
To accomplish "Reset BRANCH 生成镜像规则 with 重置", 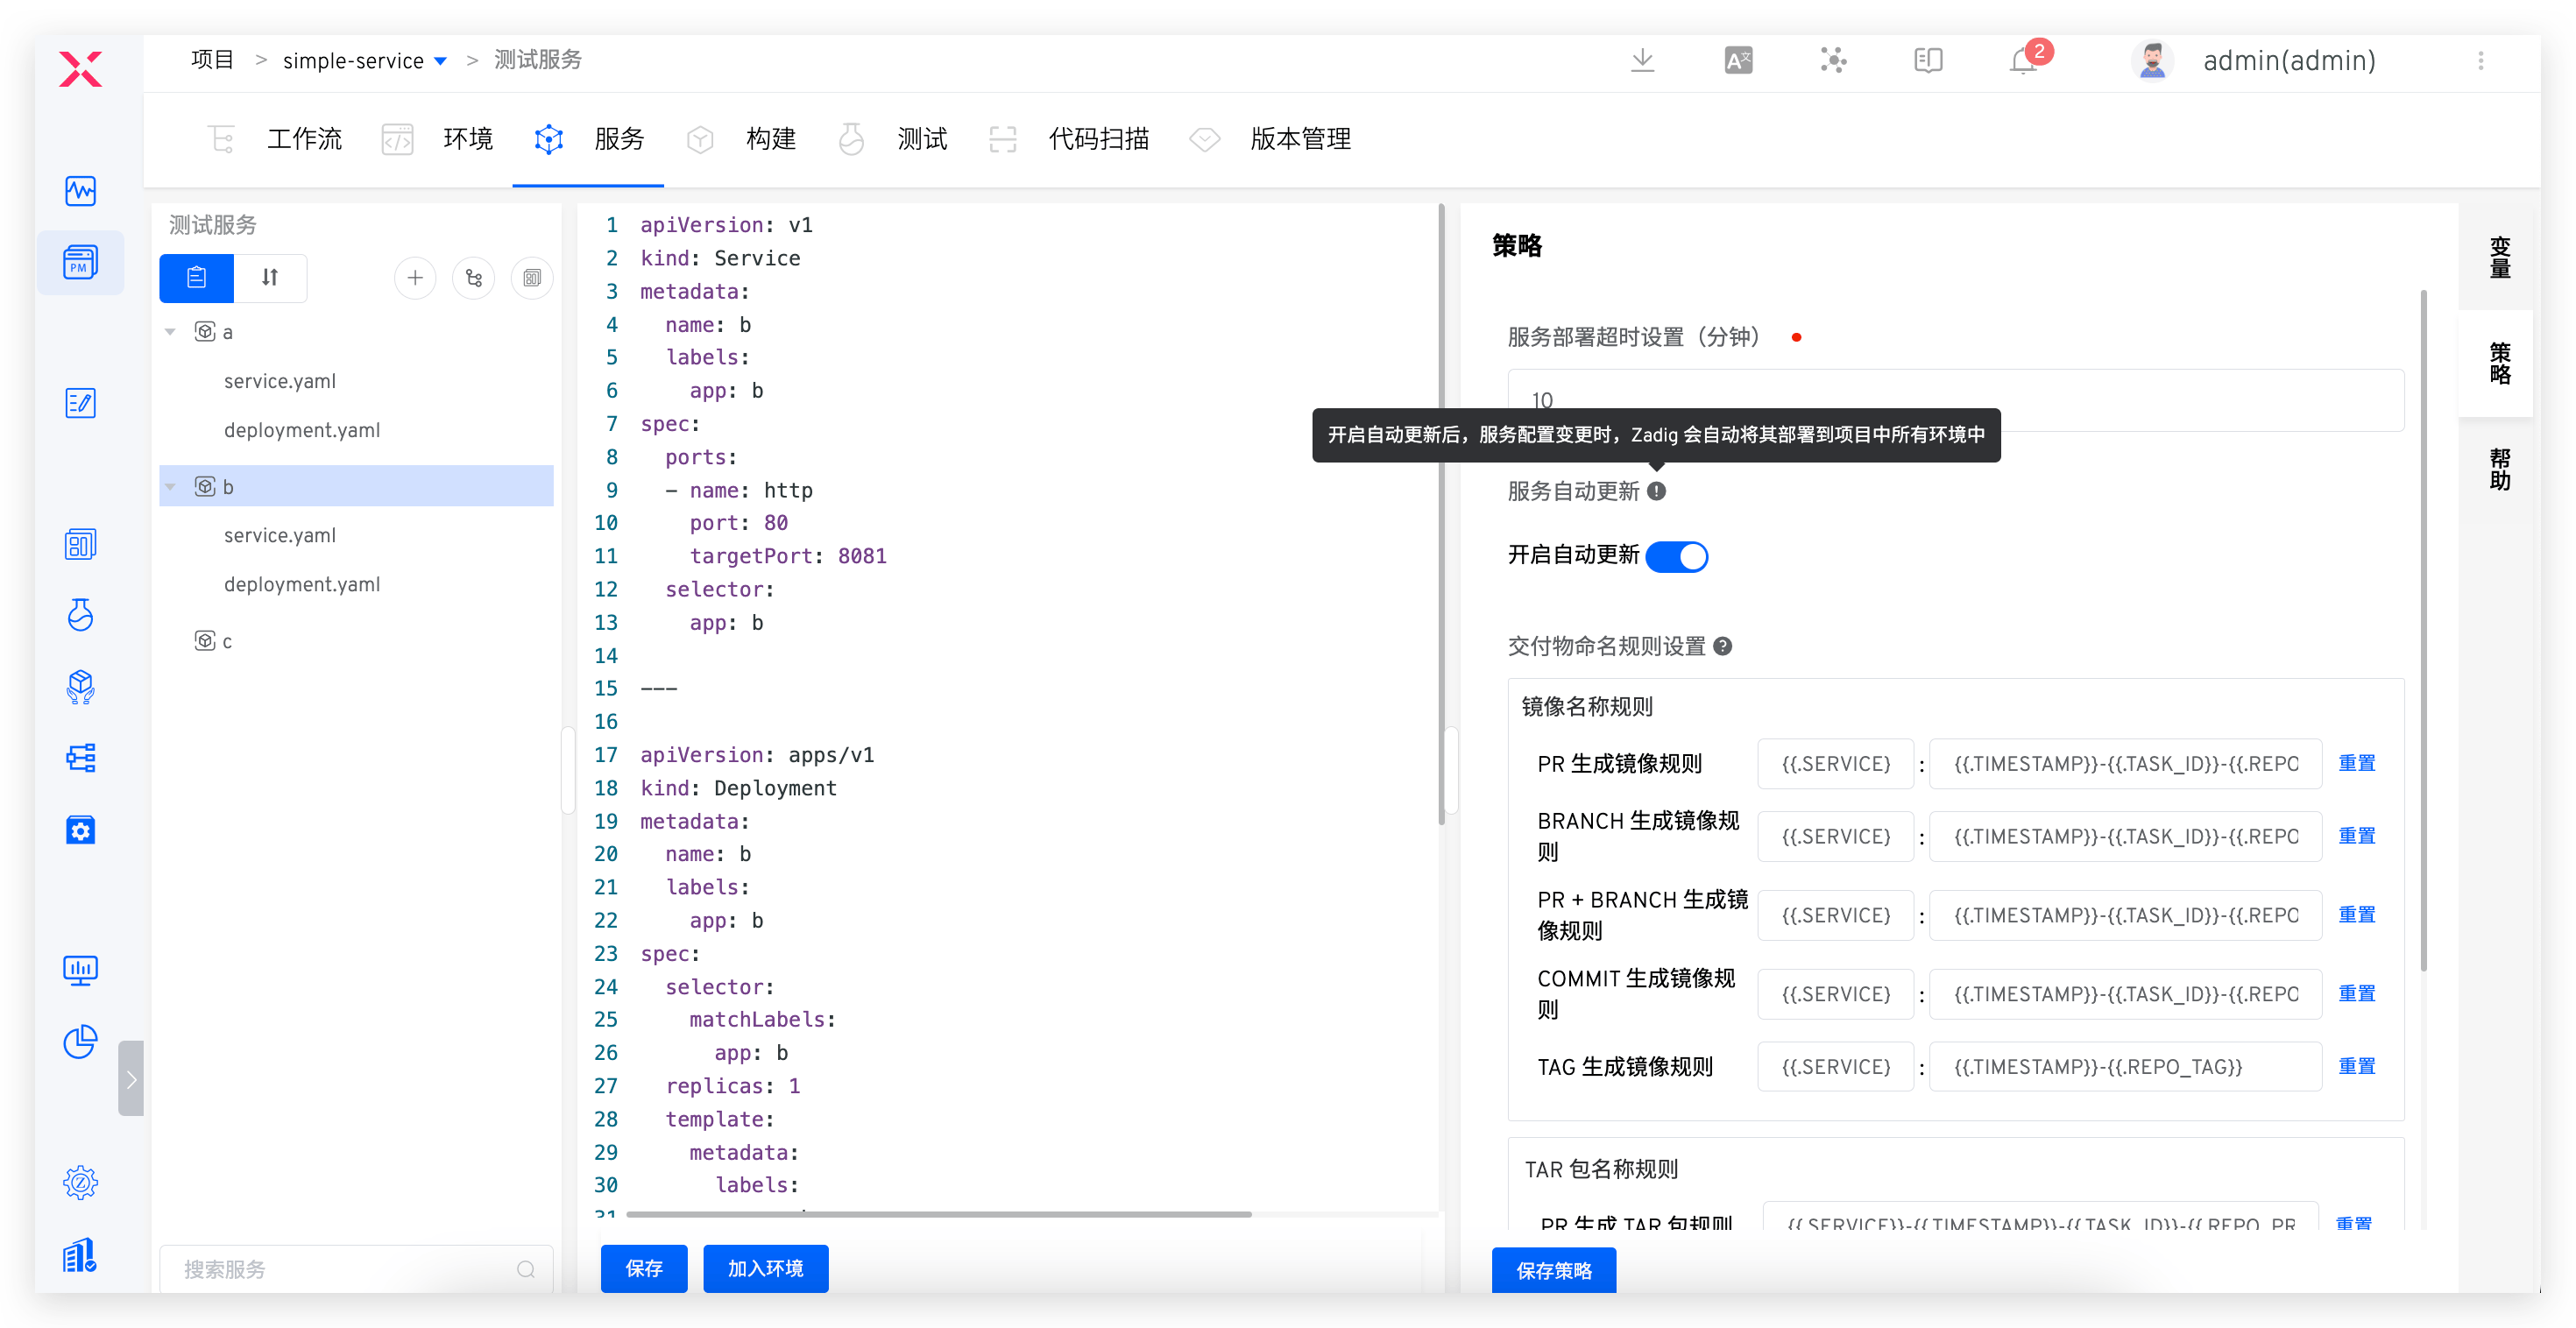I will coord(2356,836).
